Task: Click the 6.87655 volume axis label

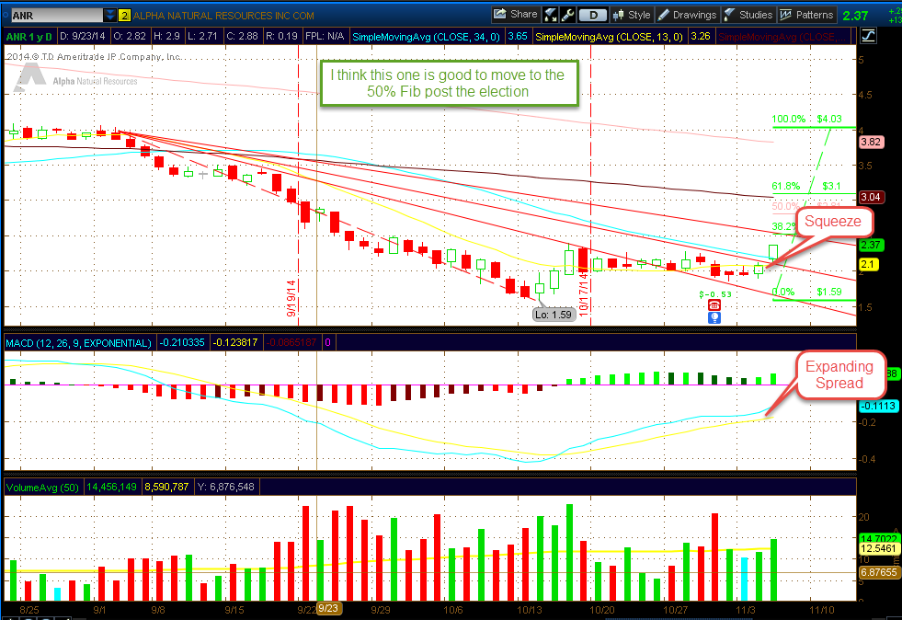Action: pos(878,572)
